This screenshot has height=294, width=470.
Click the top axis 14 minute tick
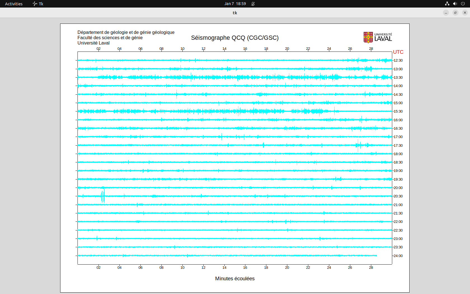tap(224, 49)
